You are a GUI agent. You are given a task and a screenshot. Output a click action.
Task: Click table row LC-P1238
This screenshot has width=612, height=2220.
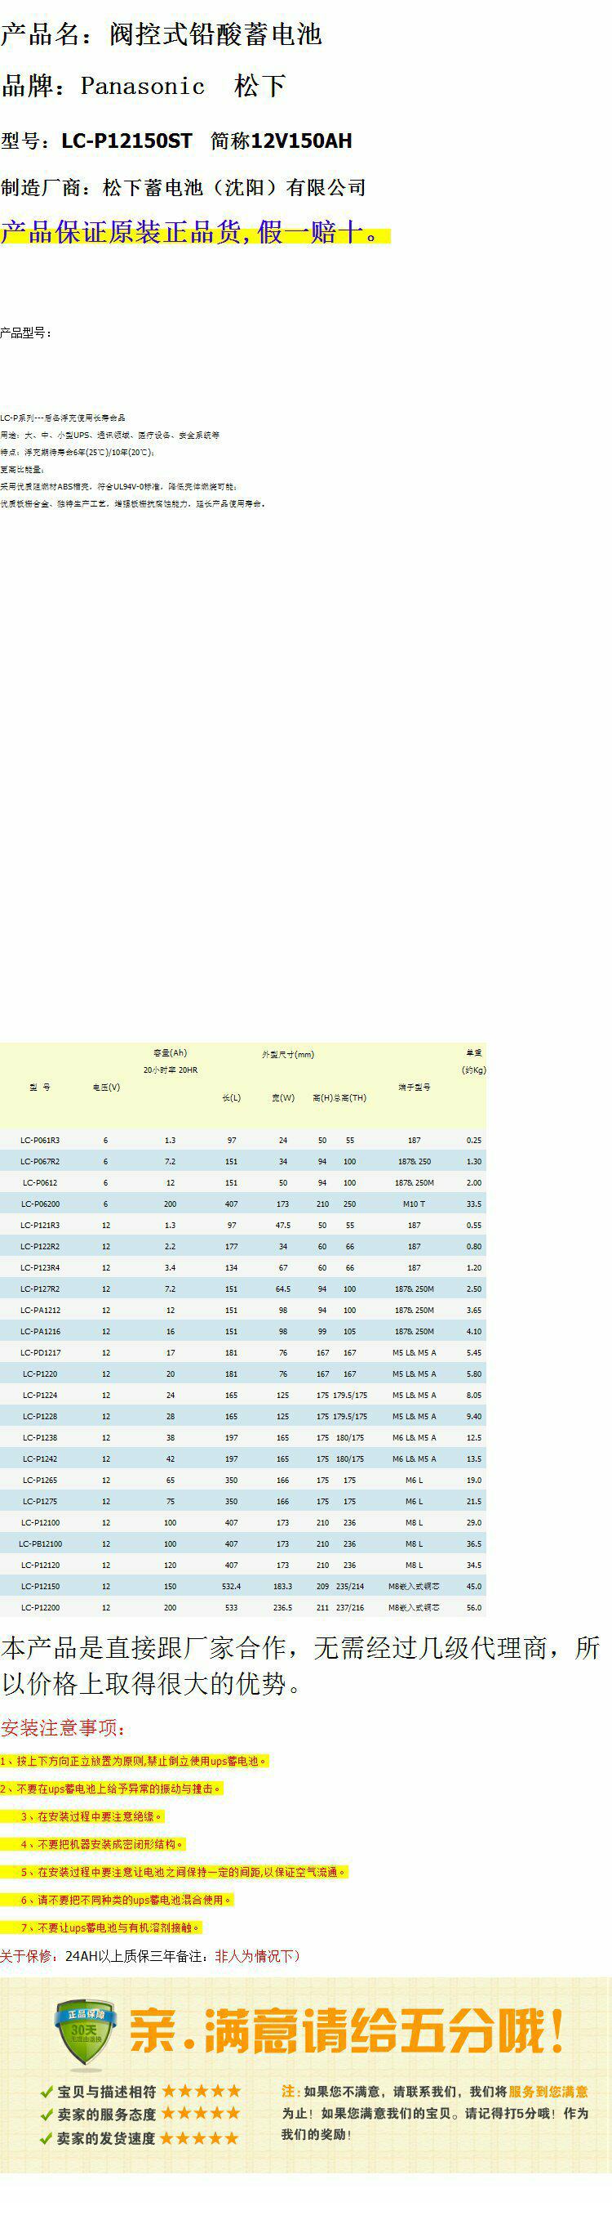tap(242, 1437)
